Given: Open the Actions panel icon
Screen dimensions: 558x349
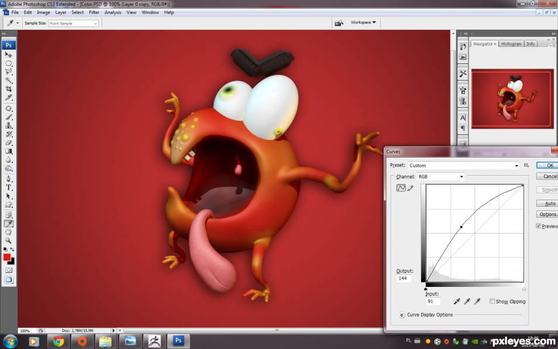Looking at the screenshot, I should pos(463,57).
